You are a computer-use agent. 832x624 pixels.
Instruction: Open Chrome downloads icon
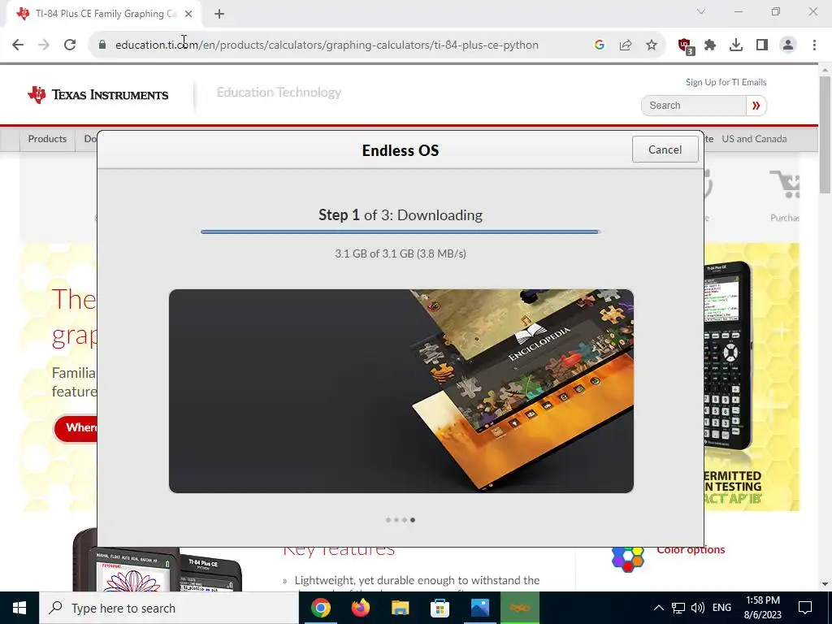point(736,45)
